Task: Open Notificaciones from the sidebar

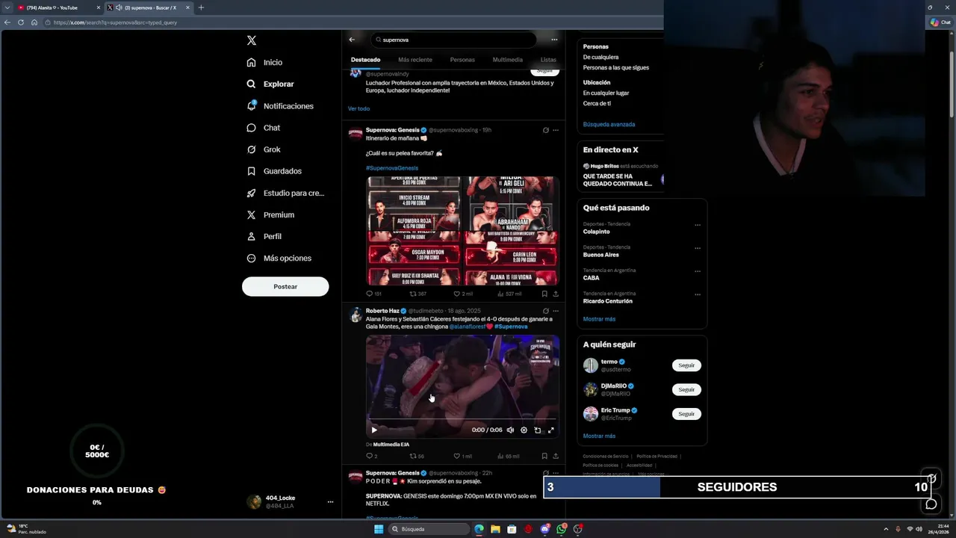Action: pos(280,106)
